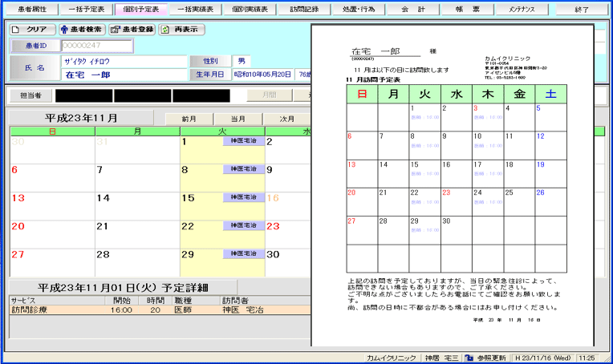Go to the 処置・行為 tab
613x364 pixels.
[x=359, y=10]
